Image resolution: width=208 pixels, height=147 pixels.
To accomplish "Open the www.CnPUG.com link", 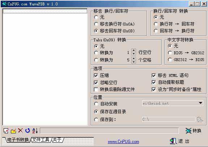I will [x=123, y=142].
